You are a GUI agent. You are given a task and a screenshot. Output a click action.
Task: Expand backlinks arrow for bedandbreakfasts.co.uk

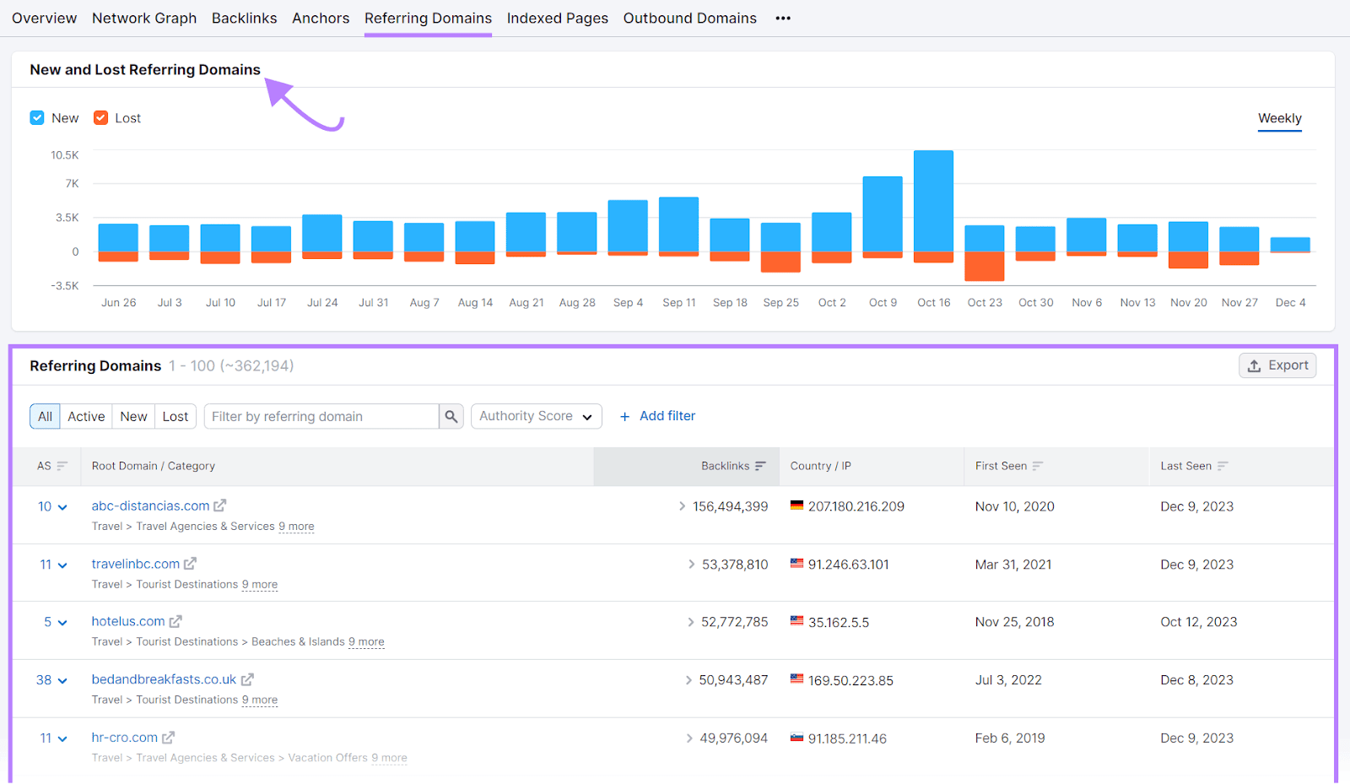pos(688,680)
